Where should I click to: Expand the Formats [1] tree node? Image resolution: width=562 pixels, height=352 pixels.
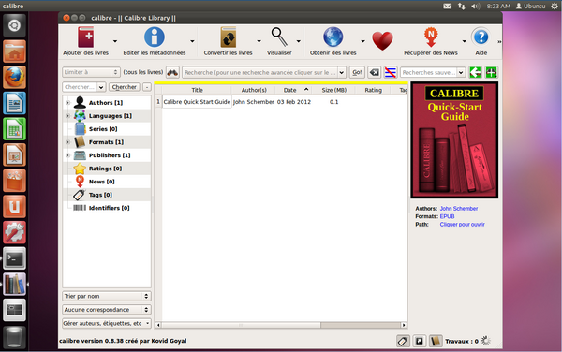coord(67,142)
